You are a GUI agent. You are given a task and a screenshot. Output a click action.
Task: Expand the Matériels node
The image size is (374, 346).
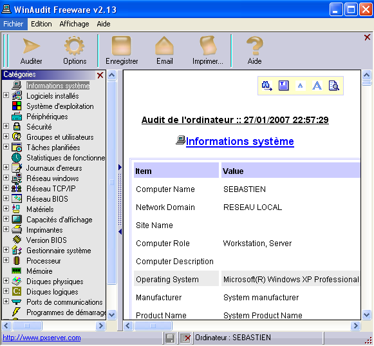point(6,209)
